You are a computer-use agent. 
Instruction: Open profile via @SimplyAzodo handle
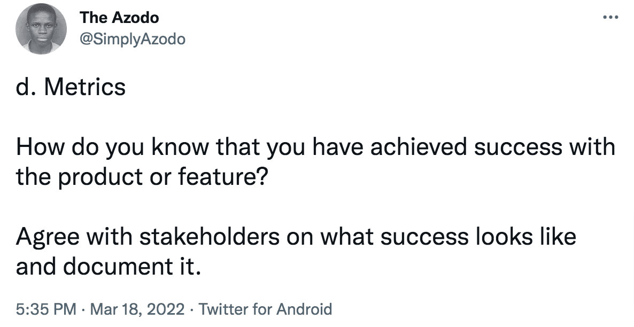pyautogui.click(x=133, y=38)
